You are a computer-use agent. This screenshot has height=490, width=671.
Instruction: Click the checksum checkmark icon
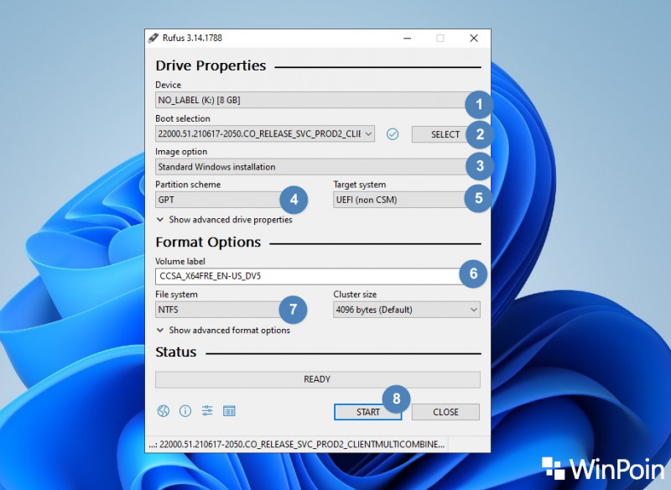tap(393, 134)
